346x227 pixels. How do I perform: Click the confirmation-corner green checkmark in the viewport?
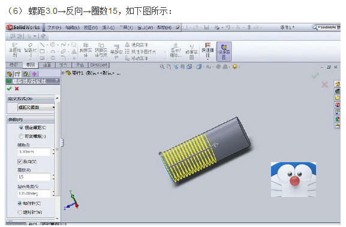click(315, 76)
